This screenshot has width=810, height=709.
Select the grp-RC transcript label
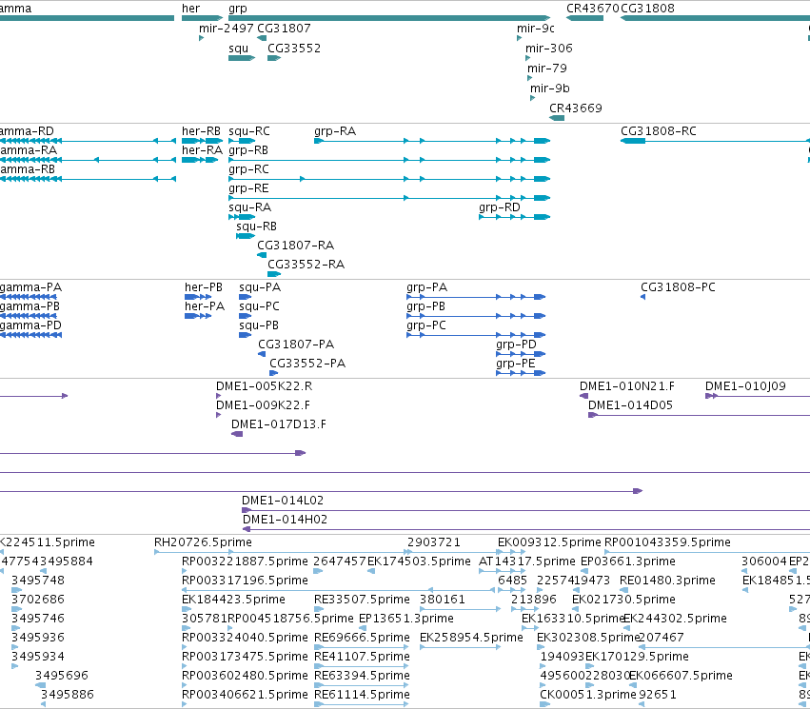249,169
